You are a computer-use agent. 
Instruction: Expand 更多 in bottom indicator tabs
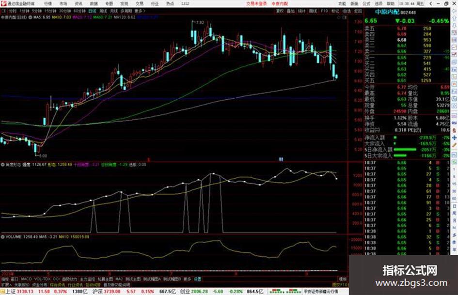(x=187, y=279)
